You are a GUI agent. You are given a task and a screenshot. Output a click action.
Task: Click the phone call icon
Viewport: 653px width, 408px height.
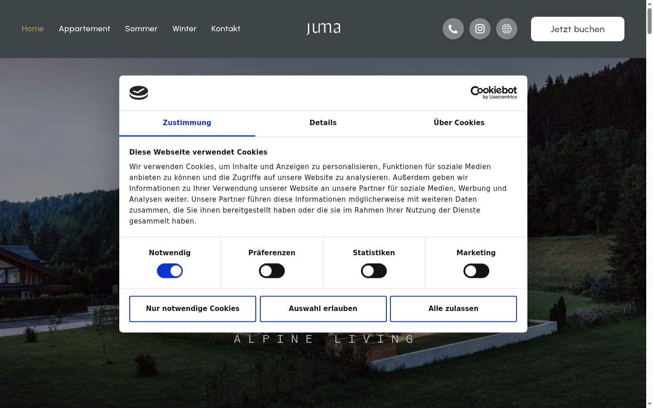tap(453, 29)
